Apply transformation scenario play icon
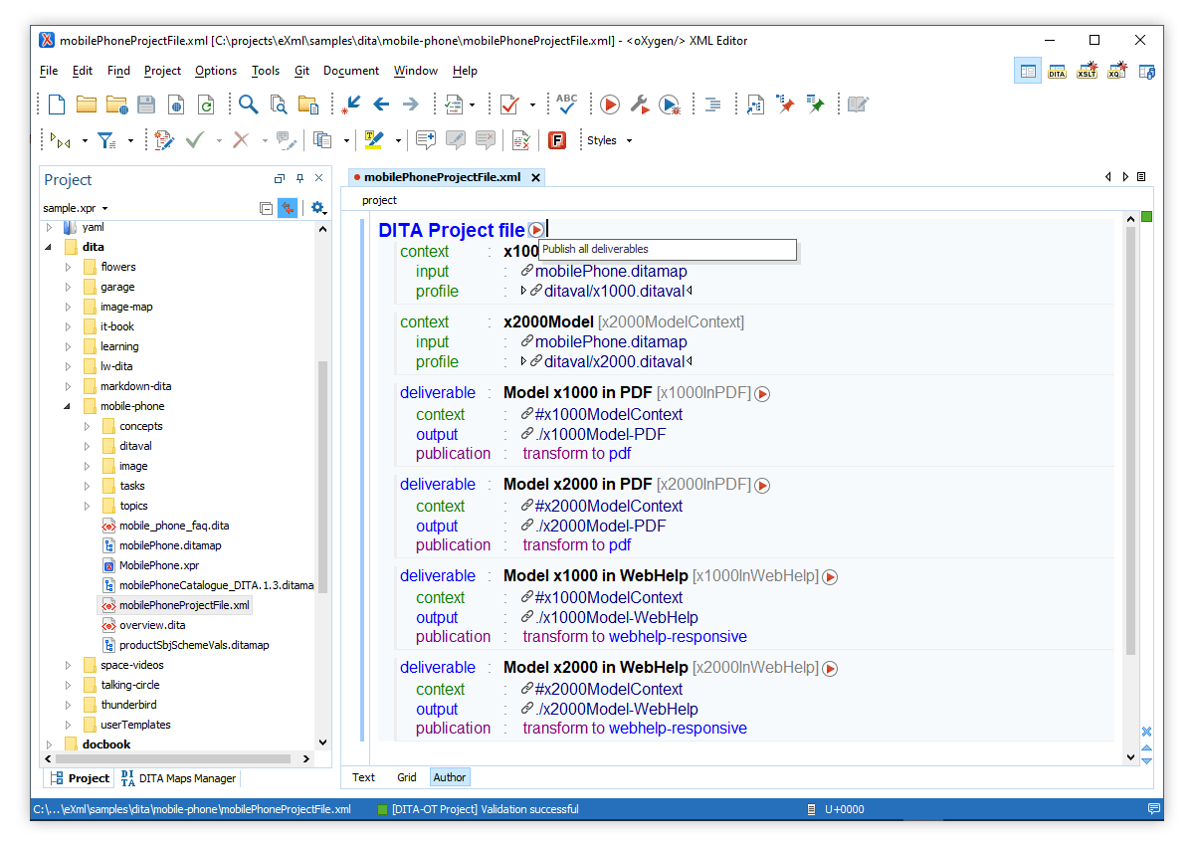 point(610,105)
